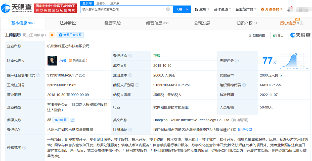This screenshot has height=161, width=312.
Task: Open the 经营风险 tab
Action: (113, 23)
